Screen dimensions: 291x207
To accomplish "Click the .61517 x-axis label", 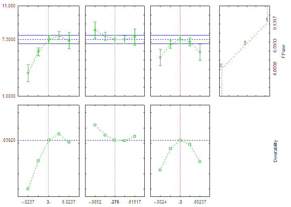I will (x=135, y=202).
